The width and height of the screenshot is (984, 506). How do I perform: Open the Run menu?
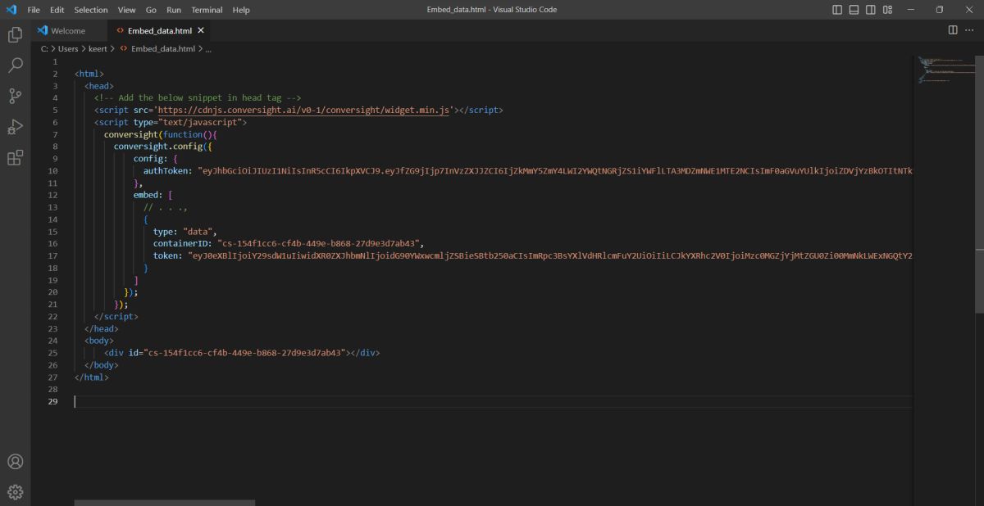[x=174, y=10]
